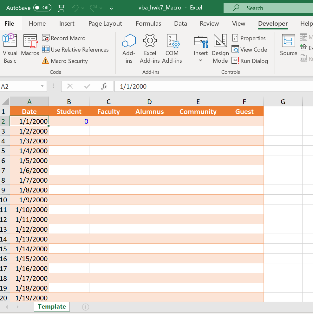
Task: Expand the Insert controls dropdown
Action: pyautogui.click(x=201, y=60)
